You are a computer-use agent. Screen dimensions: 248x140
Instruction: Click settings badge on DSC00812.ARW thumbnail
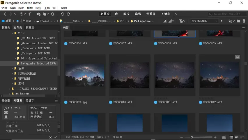click(238, 57)
